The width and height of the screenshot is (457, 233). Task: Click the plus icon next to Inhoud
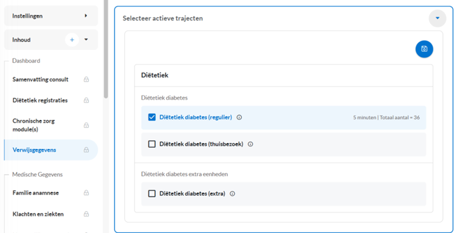(72, 40)
